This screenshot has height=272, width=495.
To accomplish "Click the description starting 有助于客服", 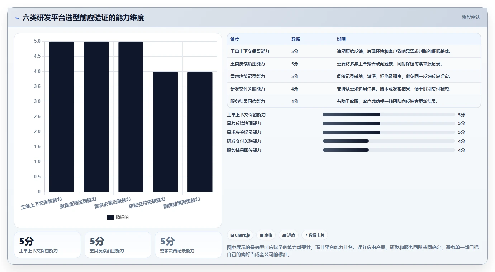I will (387, 102).
